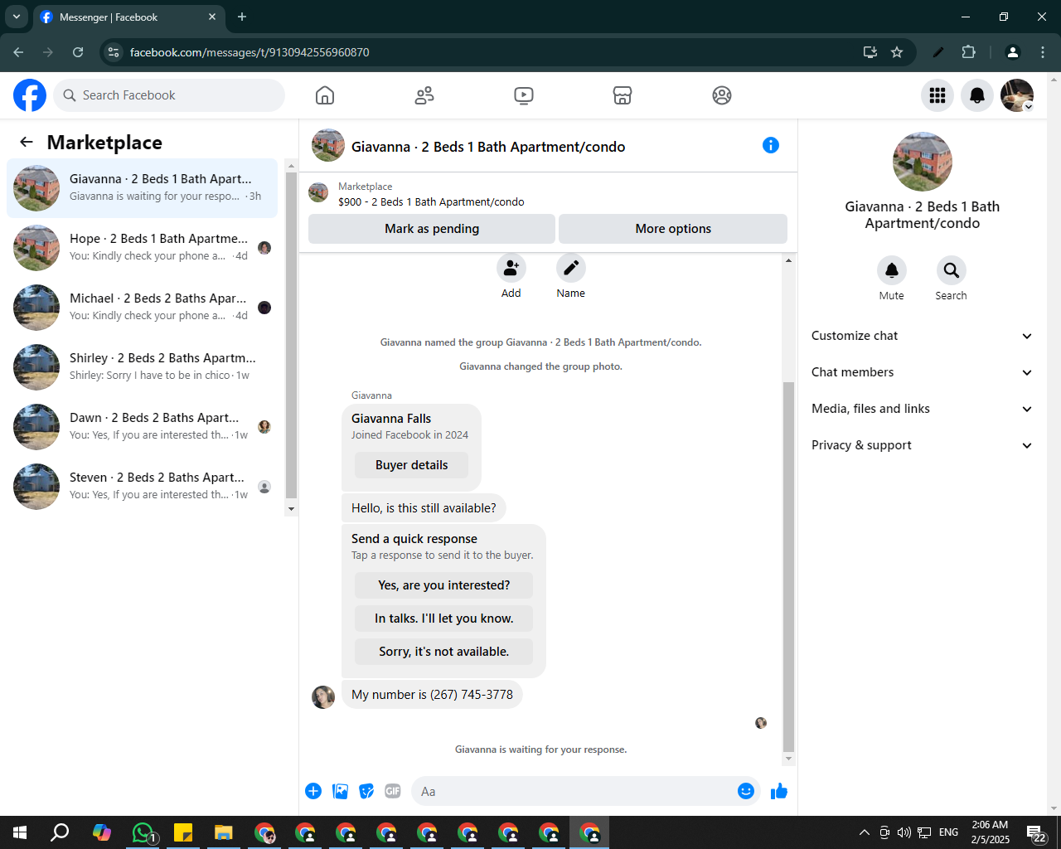Screen dimensions: 1061x849
Task: Open the Watch video icon in the top bar
Action: (x=524, y=95)
